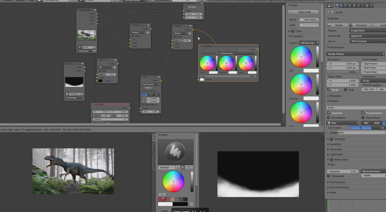Remove a color from the palette
This screenshot has height=212, width=386.
pyautogui.click(x=164, y=195)
